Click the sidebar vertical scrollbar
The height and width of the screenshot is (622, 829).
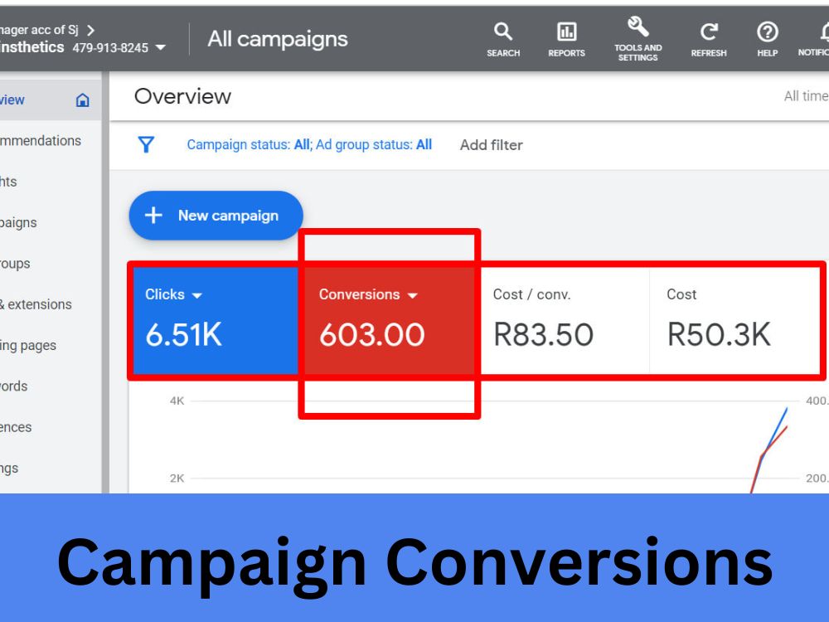pyautogui.click(x=105, y=283)
